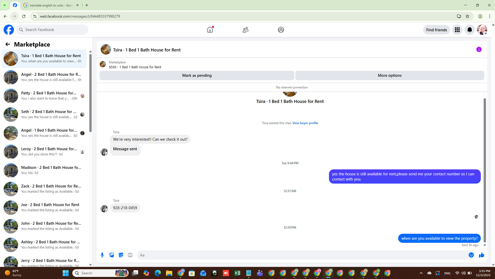The image size is (495, 279).
Task: Click the conversation list scrollbar
Action: pos(90,93)
